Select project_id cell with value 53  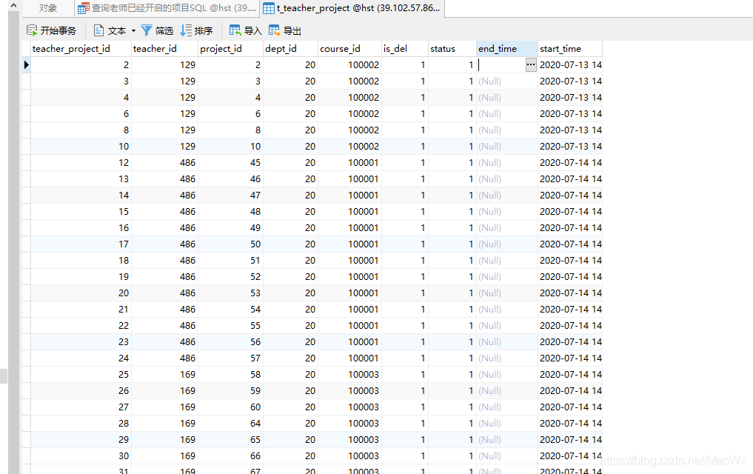[230, 293]
